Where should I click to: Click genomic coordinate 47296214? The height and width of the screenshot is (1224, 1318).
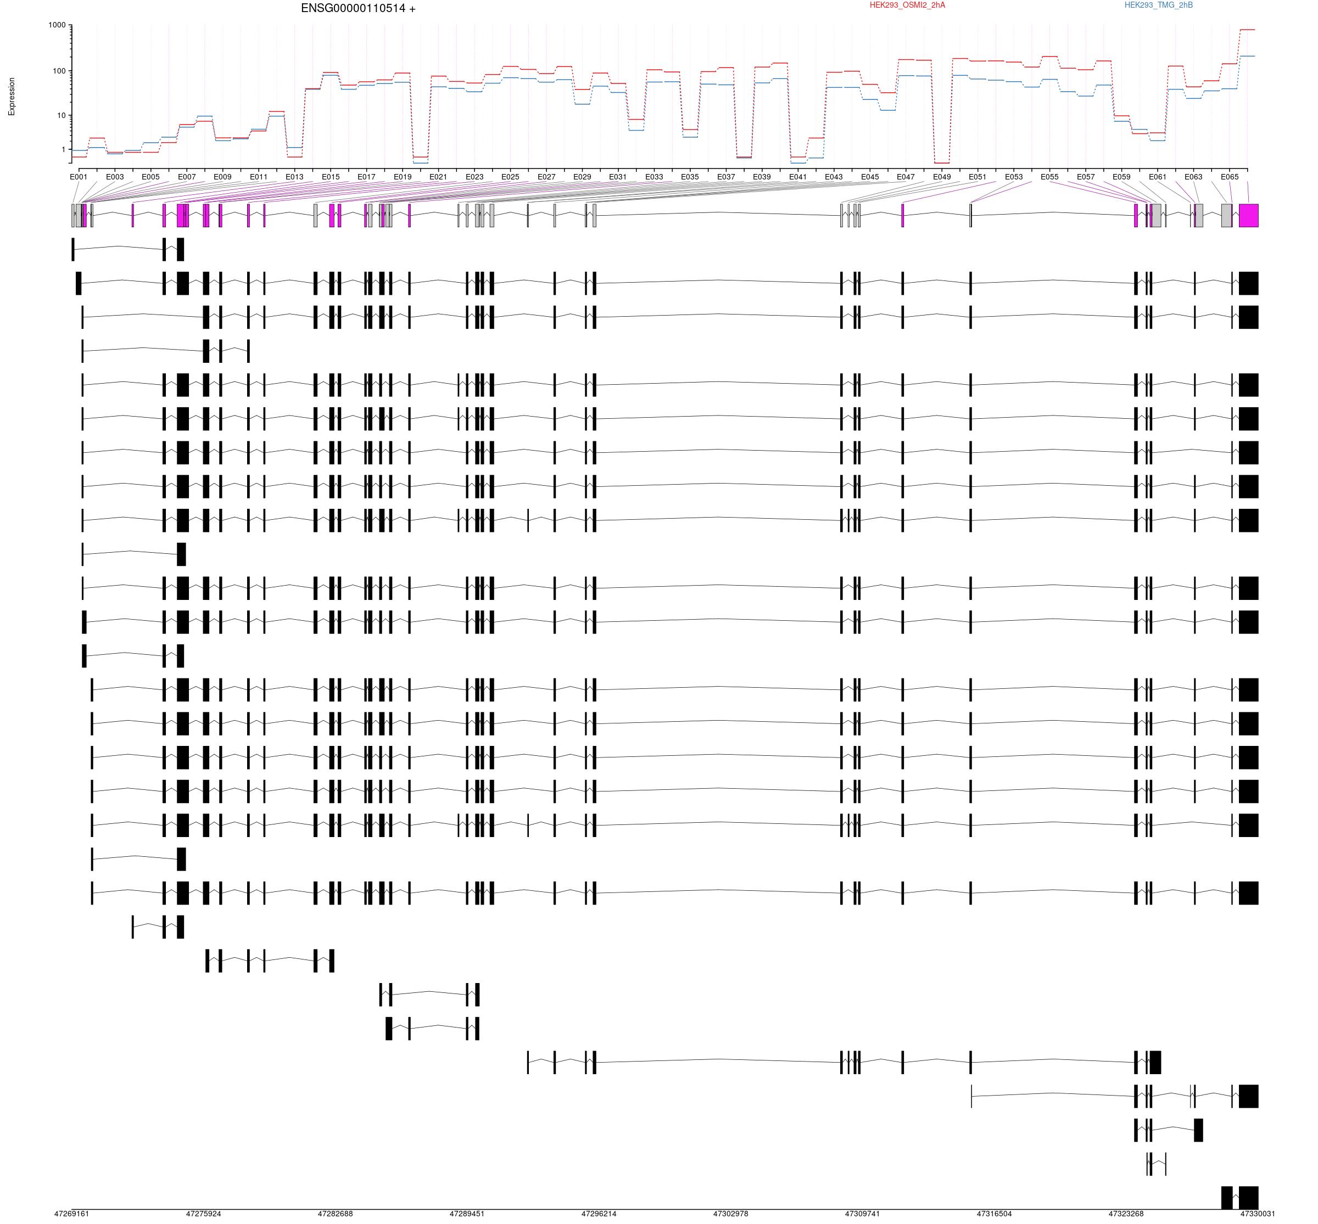pyautogui.click(x=599, y=1214)
